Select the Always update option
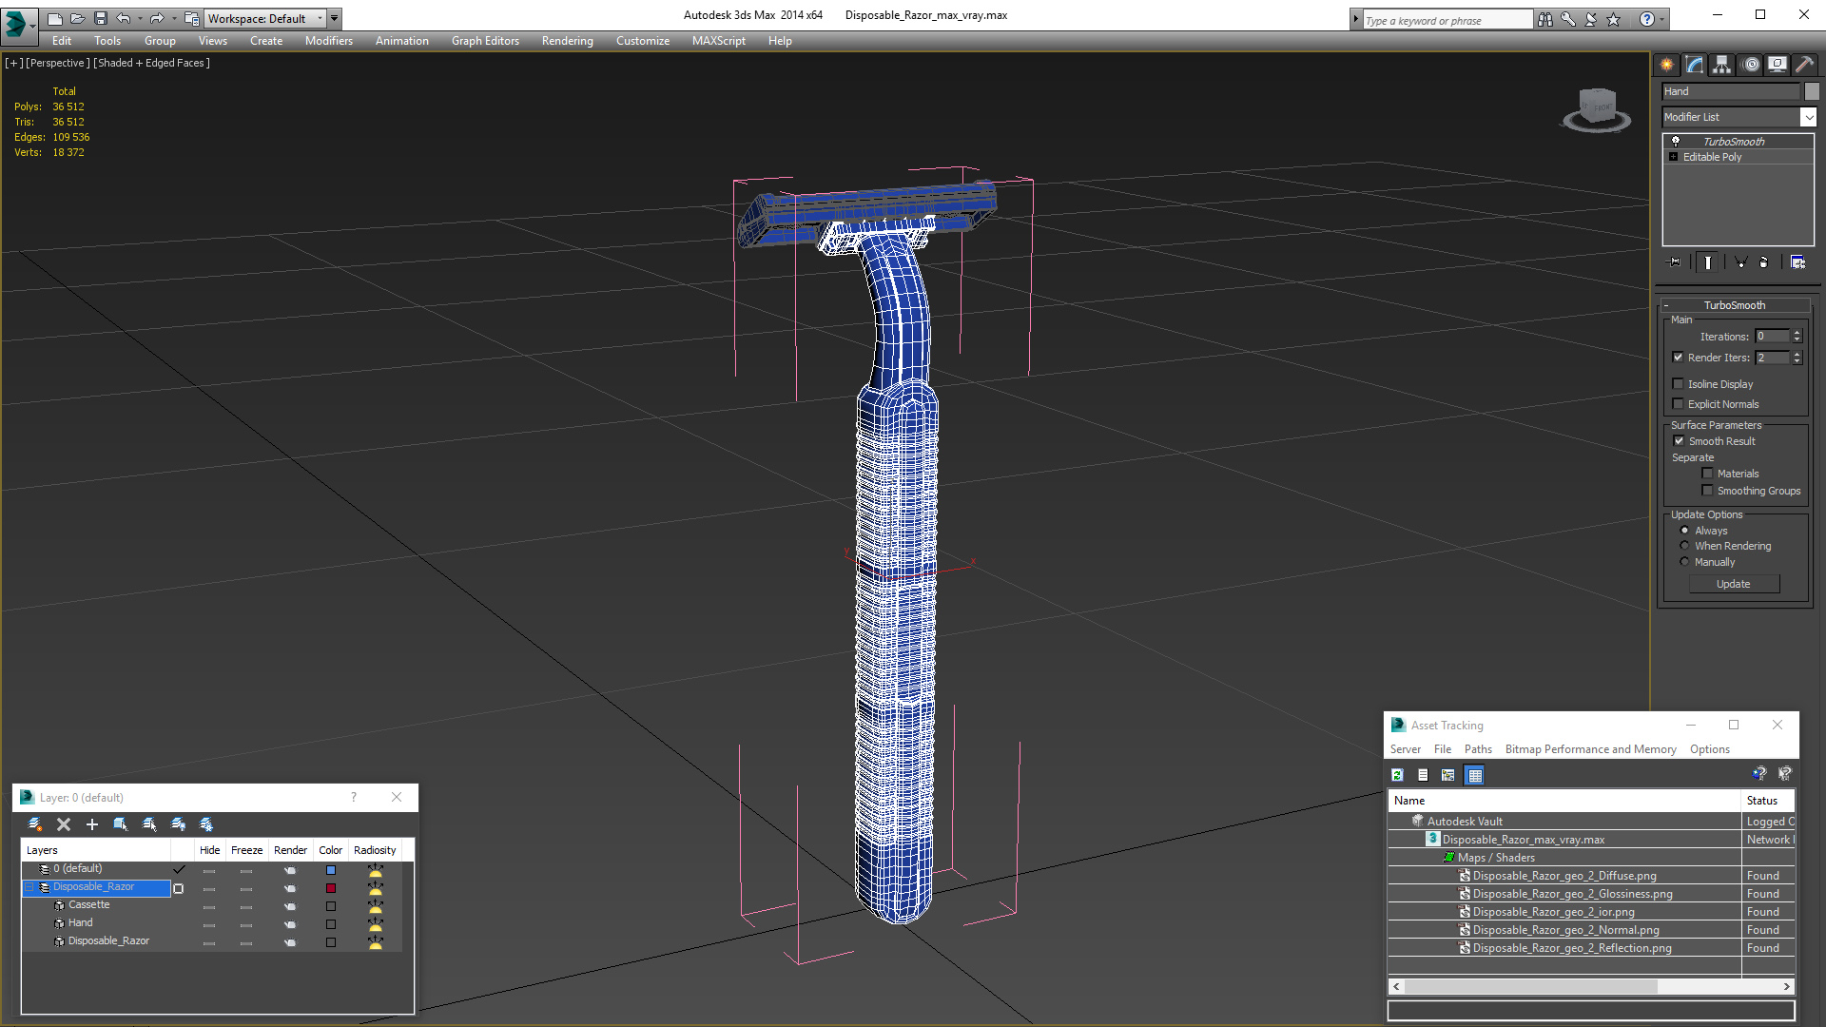This screenshot has width=1826, height=1027. pos(1685,531)
